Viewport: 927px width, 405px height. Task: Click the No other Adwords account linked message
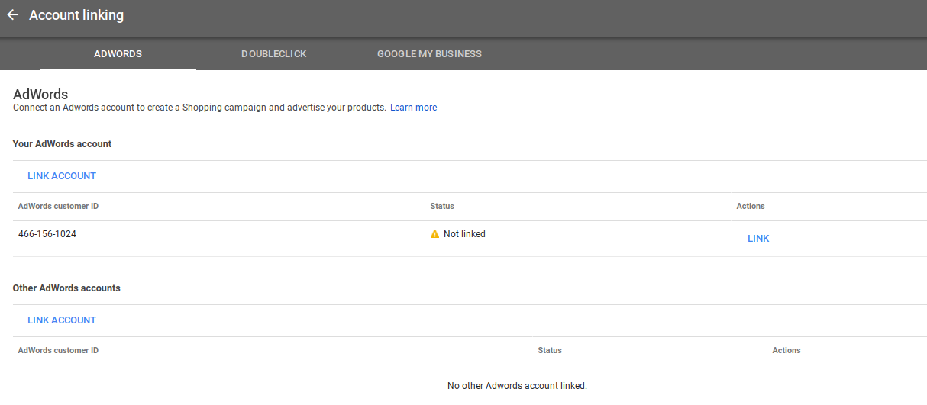517,386
